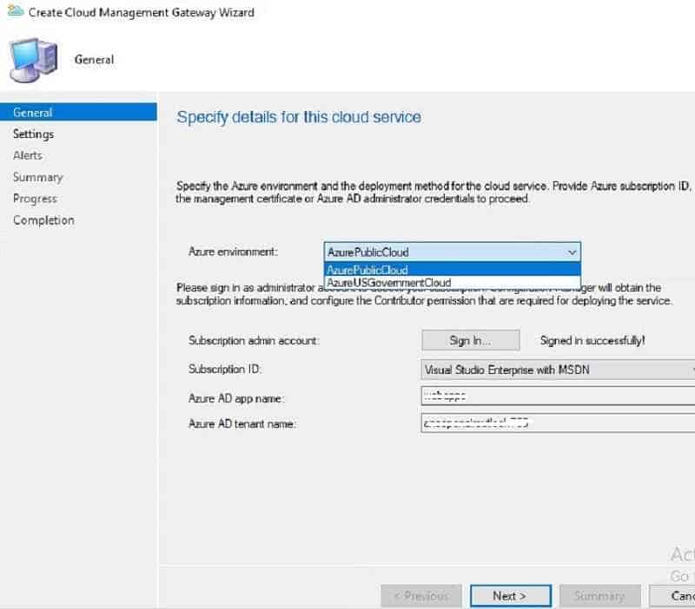Choose AzureUSGovernmentCloud from the dropdown list
Screen dimensions: 695x609
tap(453, 282)
